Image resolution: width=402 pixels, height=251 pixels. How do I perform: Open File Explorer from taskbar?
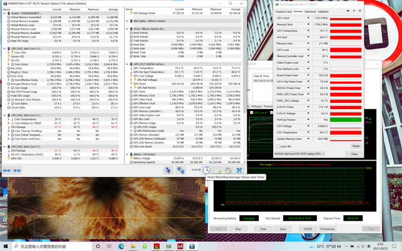point(133,247)
